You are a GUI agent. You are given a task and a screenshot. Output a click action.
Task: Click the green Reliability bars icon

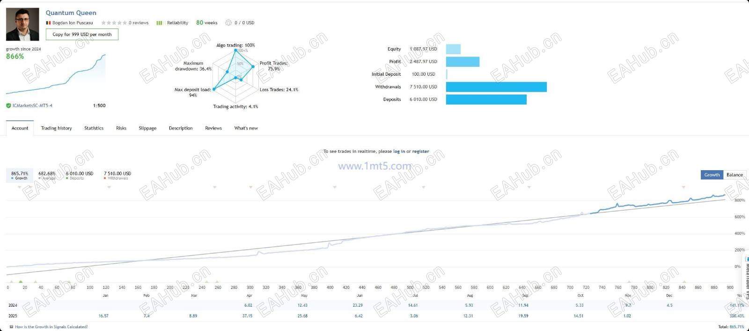[159, 23]
